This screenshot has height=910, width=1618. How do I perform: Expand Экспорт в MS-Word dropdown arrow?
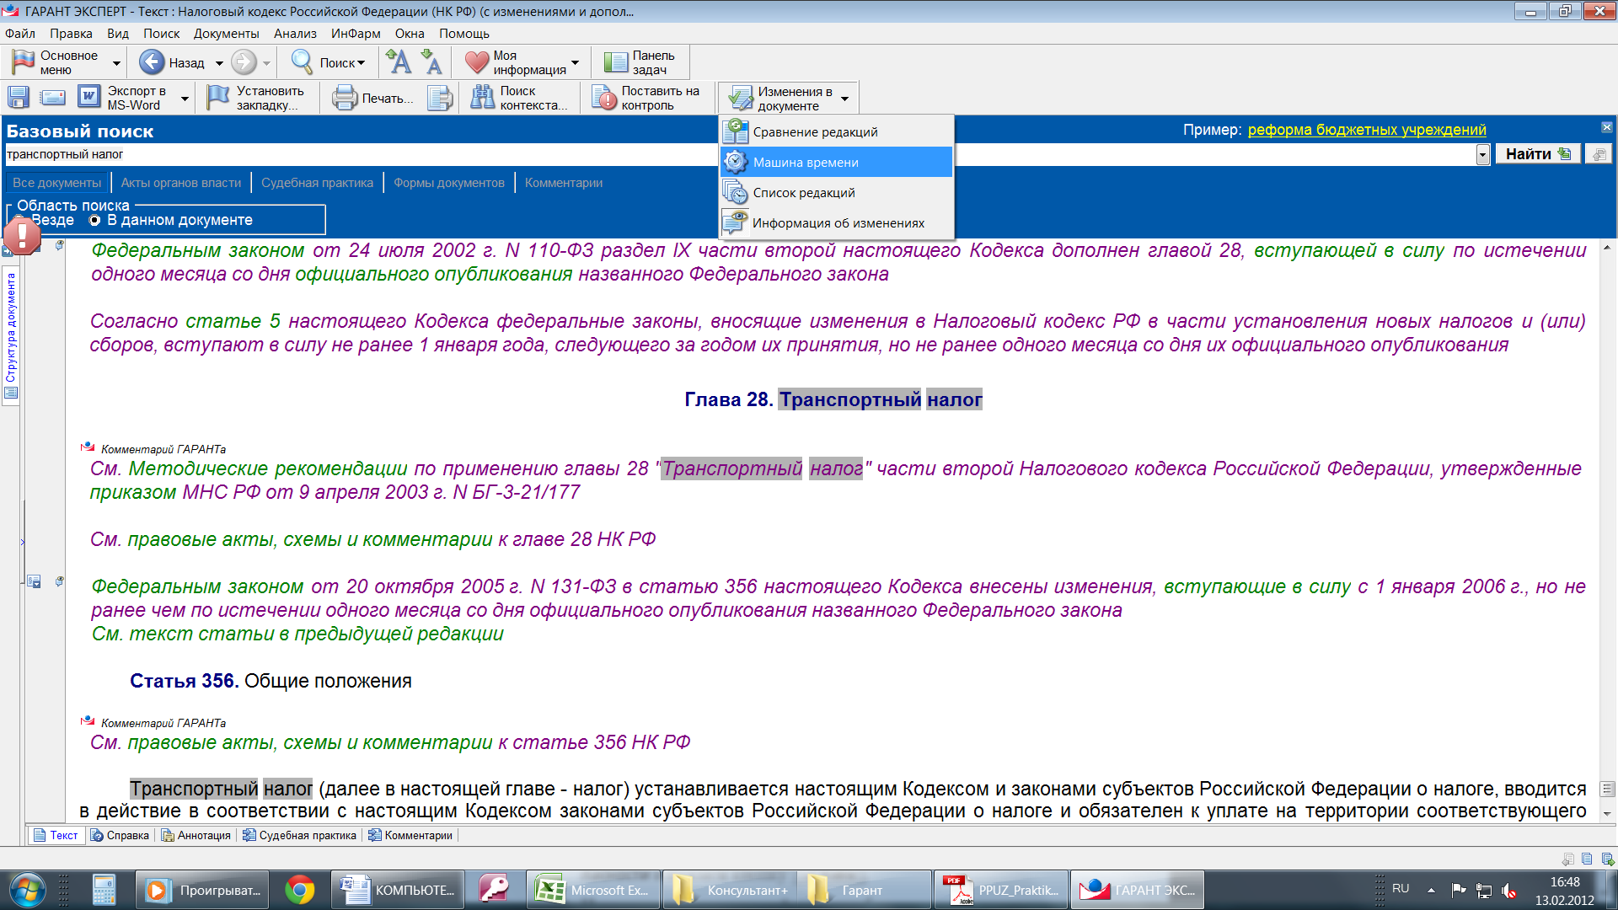click(185, 99)
